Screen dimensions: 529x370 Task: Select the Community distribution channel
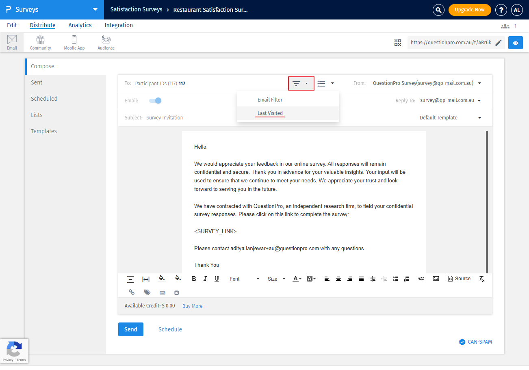[x=40, y=42]
